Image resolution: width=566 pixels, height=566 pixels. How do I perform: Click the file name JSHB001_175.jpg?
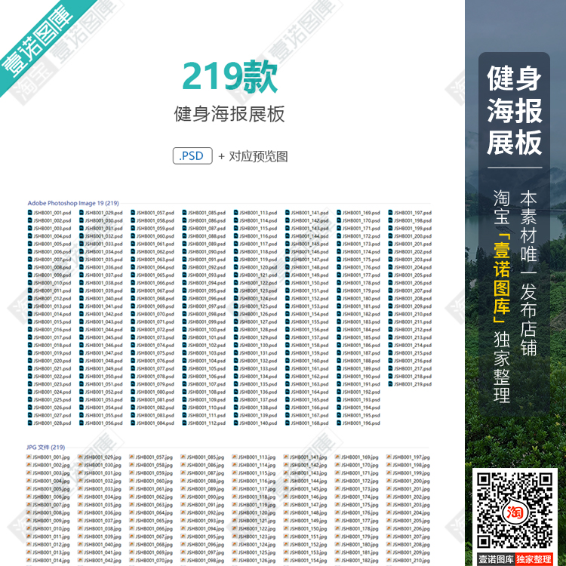[x=360, y=505]
